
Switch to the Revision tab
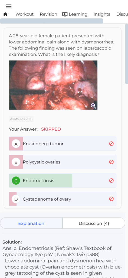click(x=48, y=14)
